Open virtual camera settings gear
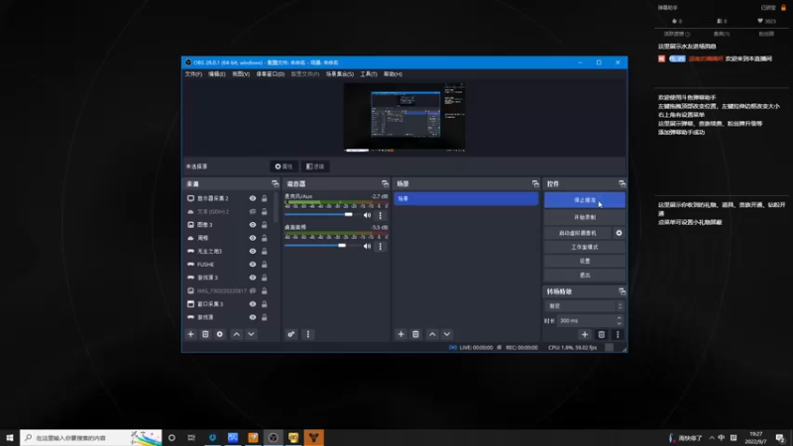 619,233
